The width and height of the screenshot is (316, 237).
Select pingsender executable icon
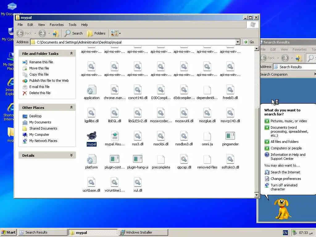230,136
